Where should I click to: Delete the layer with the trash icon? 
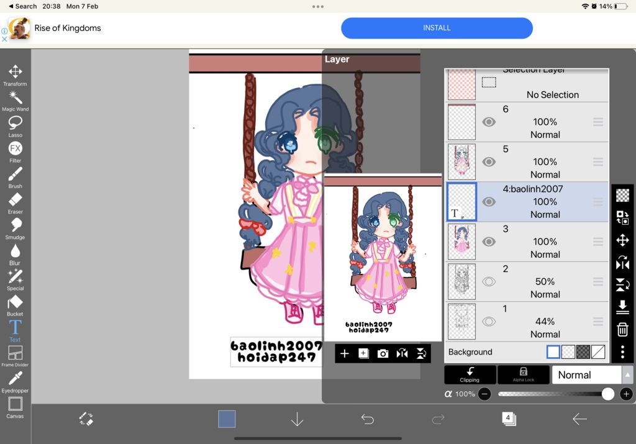pyautogui.click(x=622, y=329)
